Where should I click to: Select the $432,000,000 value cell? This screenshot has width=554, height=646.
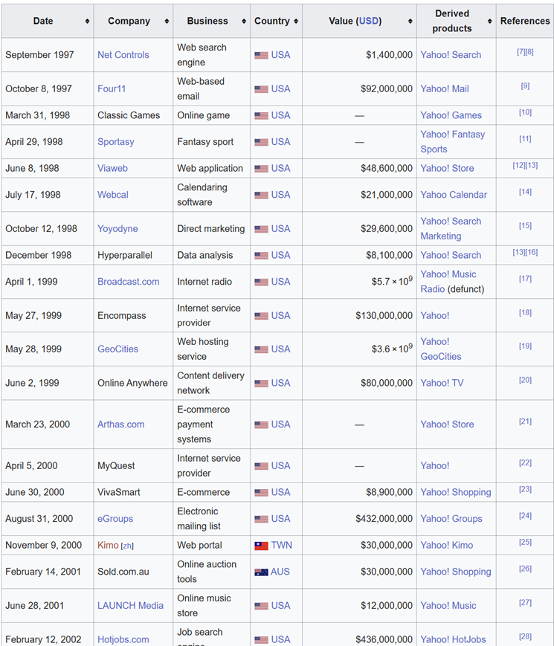point(359,519)
